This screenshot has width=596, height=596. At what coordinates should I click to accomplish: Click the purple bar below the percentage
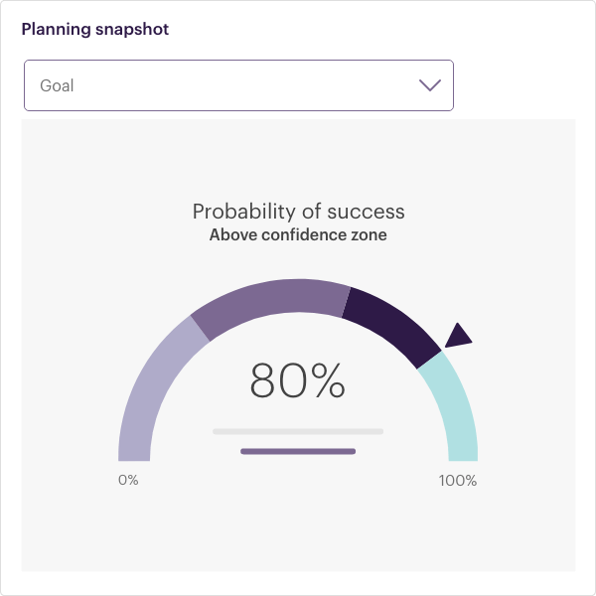298,452
